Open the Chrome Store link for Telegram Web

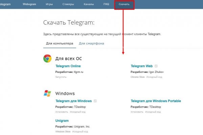tap(137, 77)
